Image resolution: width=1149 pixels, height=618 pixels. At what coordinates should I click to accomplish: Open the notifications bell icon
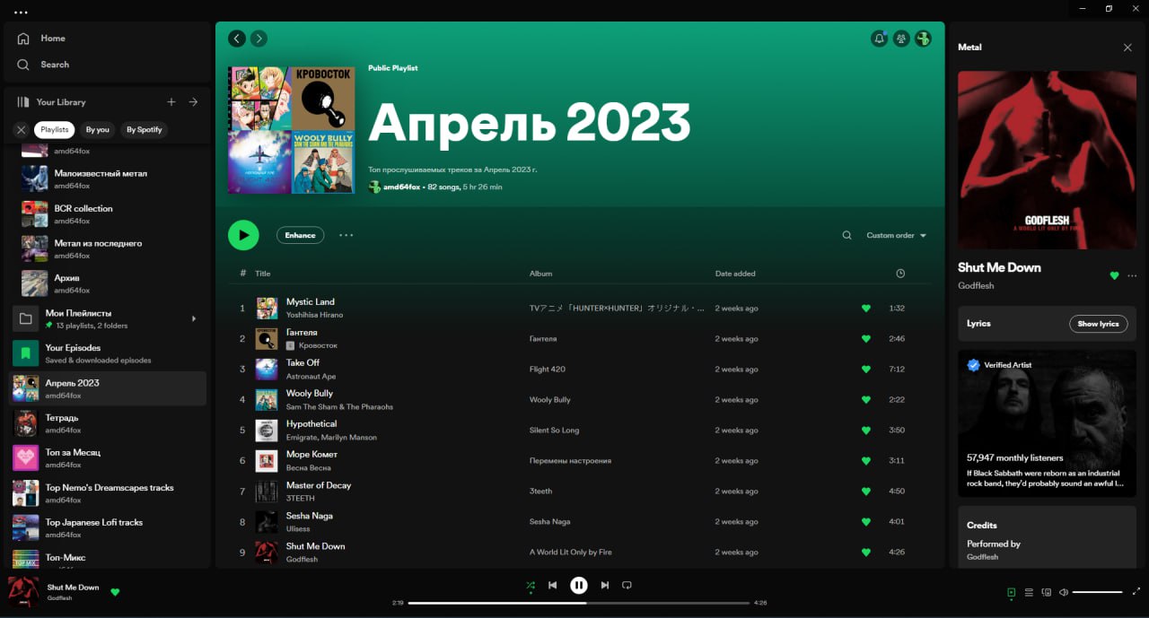click(x=879, y=39)
